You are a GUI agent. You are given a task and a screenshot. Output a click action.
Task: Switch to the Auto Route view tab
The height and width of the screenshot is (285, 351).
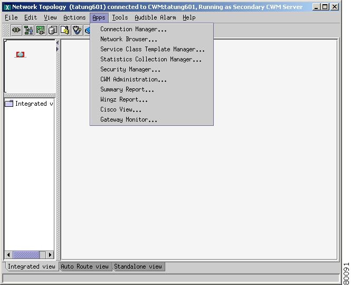coord(85,266)
